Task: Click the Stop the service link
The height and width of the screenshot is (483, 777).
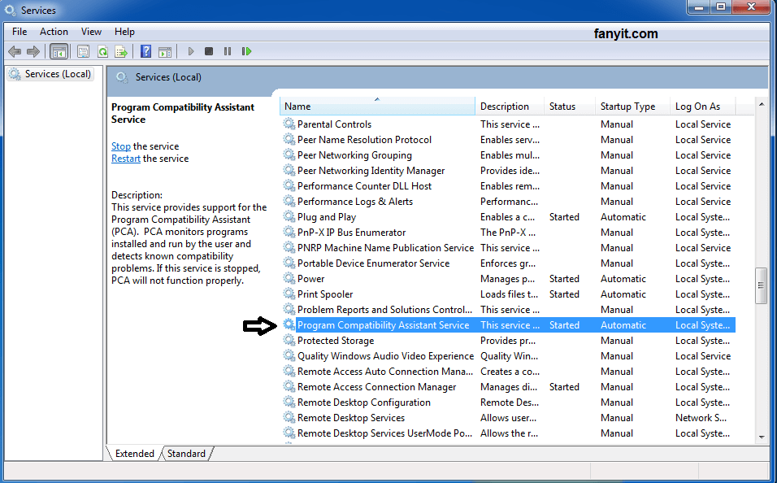Action: click(x=120, y=146)
